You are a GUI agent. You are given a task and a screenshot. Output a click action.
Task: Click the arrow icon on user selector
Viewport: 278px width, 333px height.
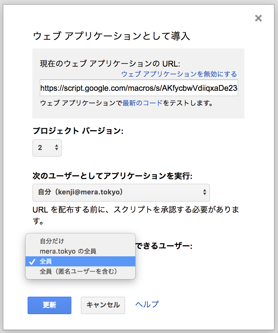click(x=204, y=193)
